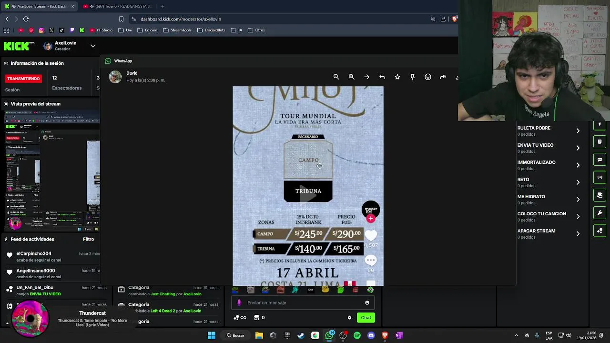This screenshot has height=343, width=610.
Task: Expand APAGAR STREAM reward requests
Action: [x=578, y=234]
